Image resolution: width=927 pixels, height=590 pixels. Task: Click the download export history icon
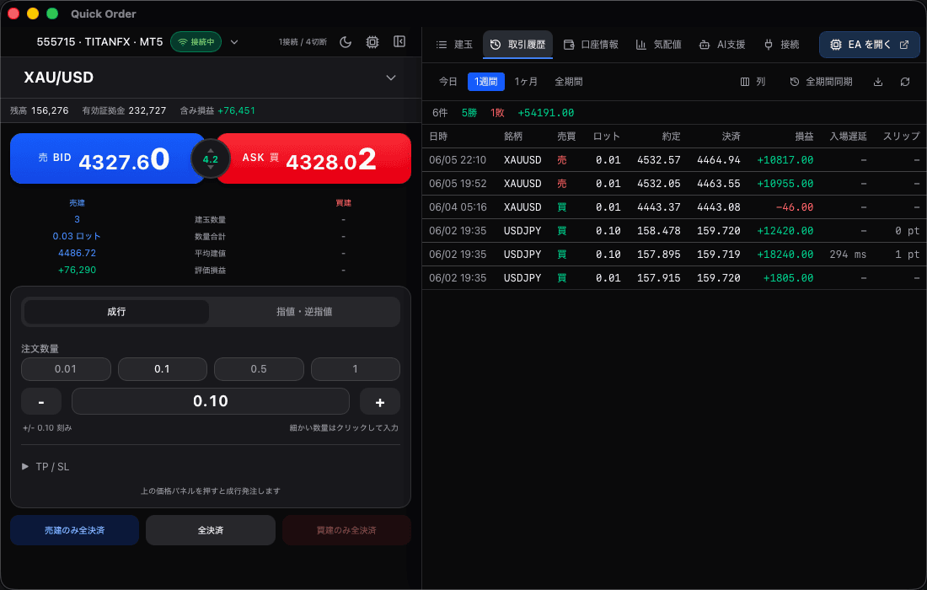point(878,82)
